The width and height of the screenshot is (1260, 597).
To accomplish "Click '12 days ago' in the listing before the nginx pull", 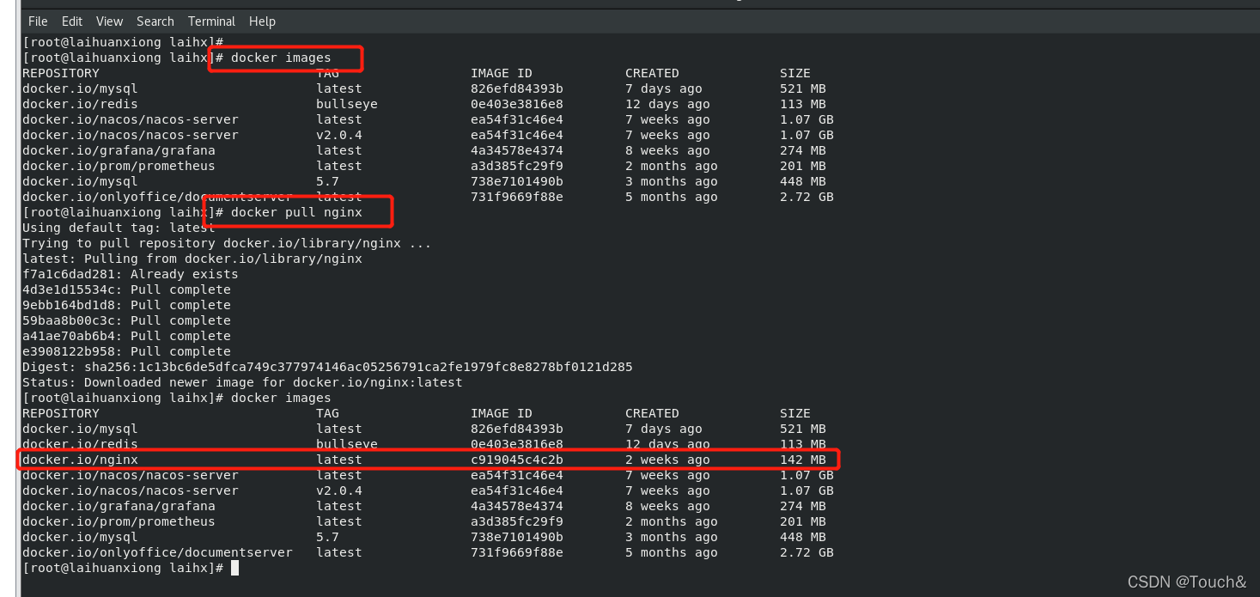I will pyautogui.click(x=667, y=104).
